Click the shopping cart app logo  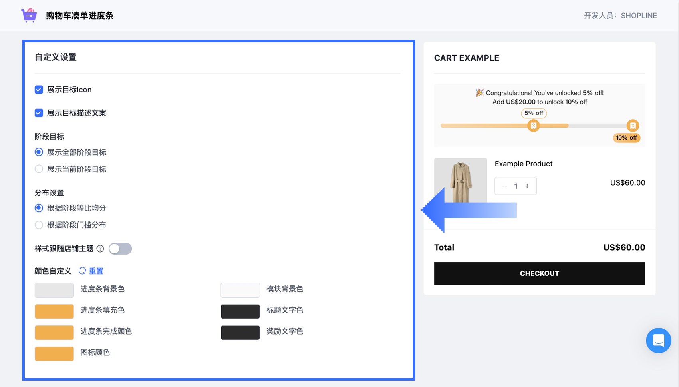[x=29, y=16]
